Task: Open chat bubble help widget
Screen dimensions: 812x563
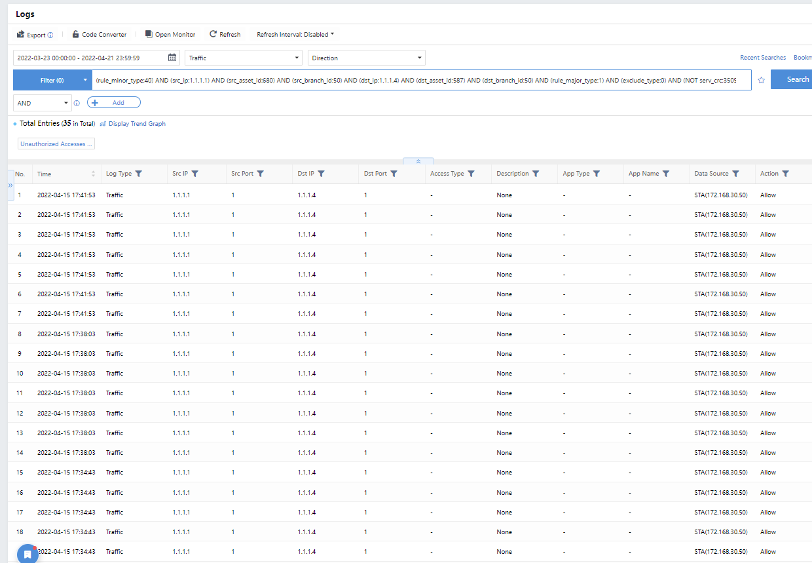Action: pos(28,554)
